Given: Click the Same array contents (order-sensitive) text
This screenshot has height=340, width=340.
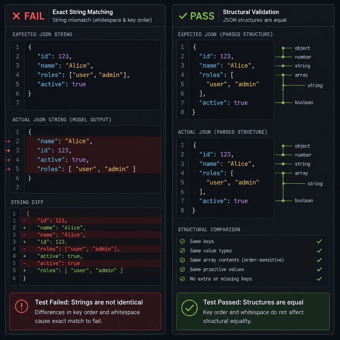Looking at the screenshot, I should [237, 260].
